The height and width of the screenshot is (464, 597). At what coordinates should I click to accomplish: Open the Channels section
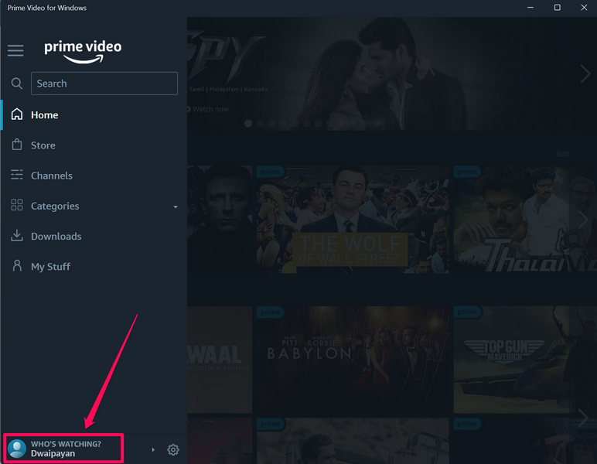pos(51,176)
